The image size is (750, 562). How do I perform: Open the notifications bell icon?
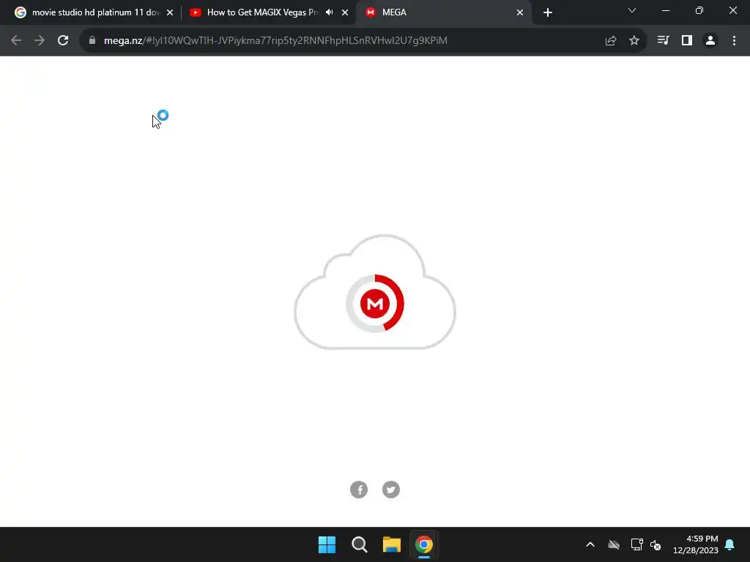click(x=730, y=544)
